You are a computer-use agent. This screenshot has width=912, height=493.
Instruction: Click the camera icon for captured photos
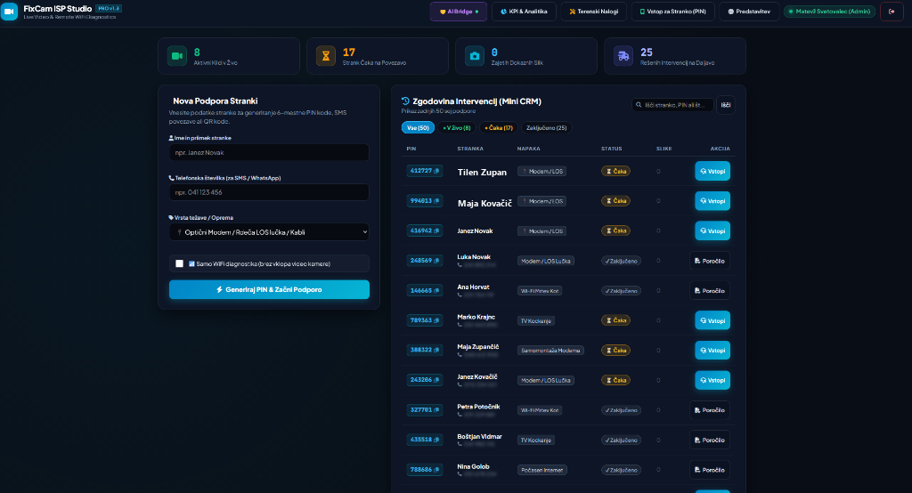pos(475,56)
